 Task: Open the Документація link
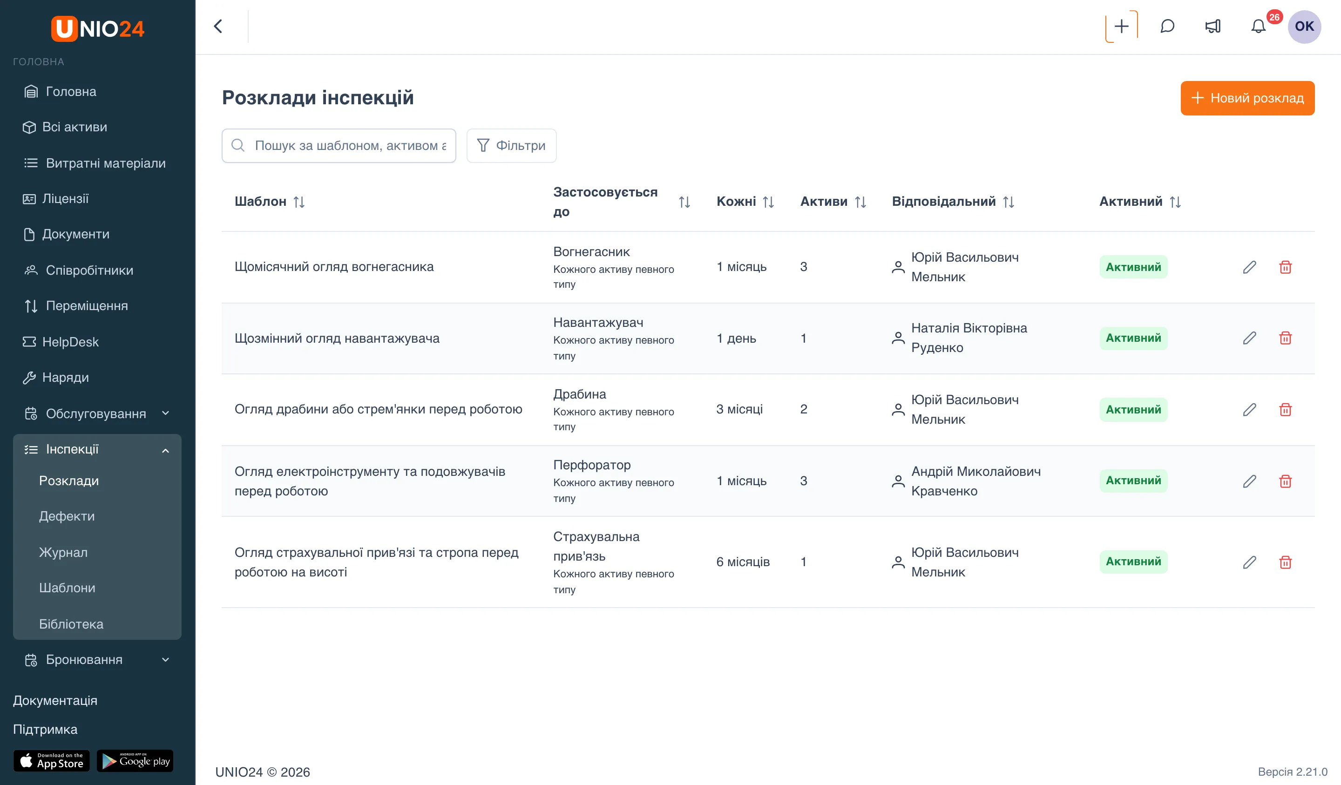(x=55, y=700)
